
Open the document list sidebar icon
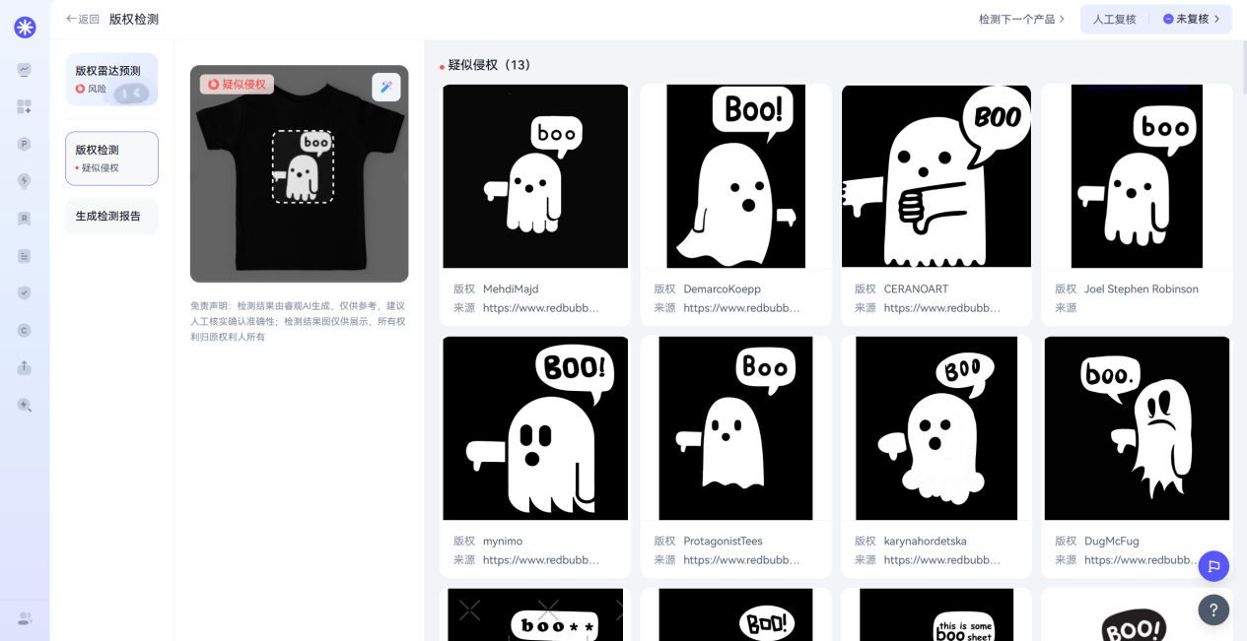(25, 256)
